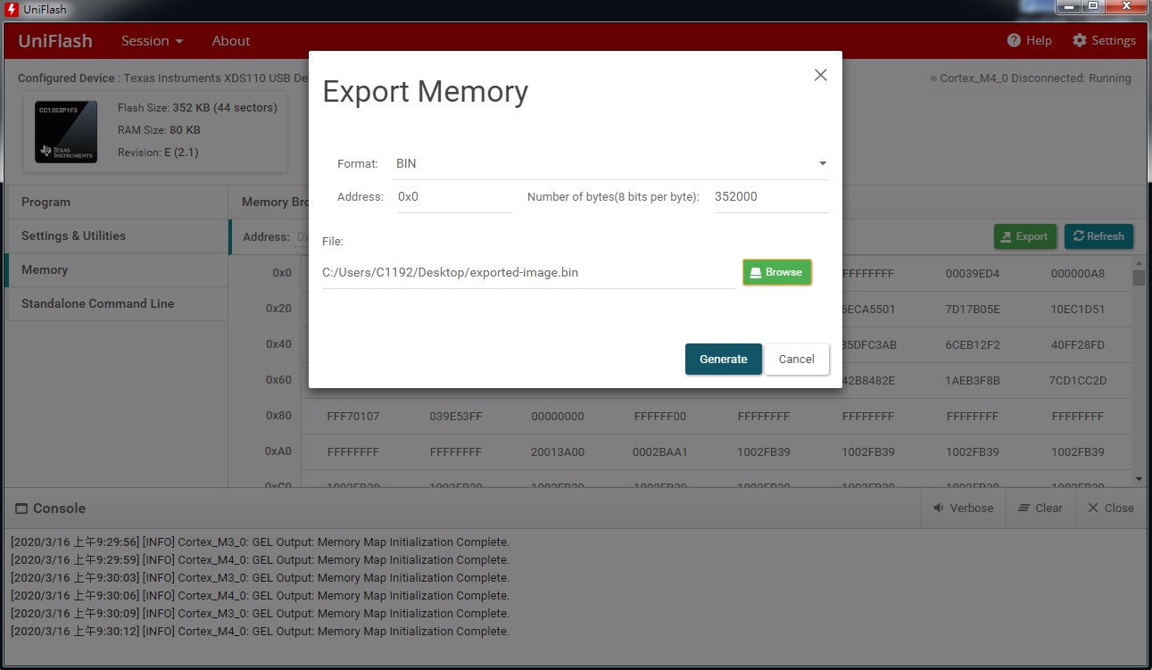Click the console log line at 9:29:56
Image resolution: width=1152 pixels, height=670 pixels.
tap(260, 542)
